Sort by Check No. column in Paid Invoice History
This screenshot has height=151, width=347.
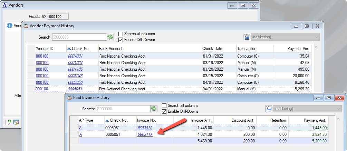(x=121, y=120)
